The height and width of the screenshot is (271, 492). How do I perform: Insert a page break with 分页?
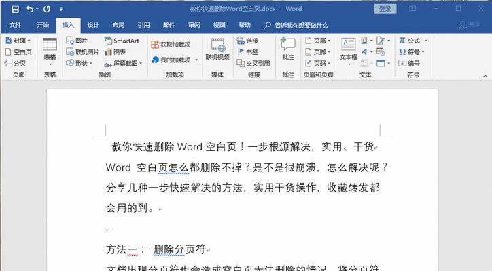coord(16,63)
